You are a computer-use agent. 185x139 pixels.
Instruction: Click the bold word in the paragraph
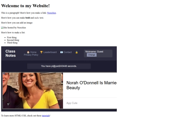coord(28,18)
